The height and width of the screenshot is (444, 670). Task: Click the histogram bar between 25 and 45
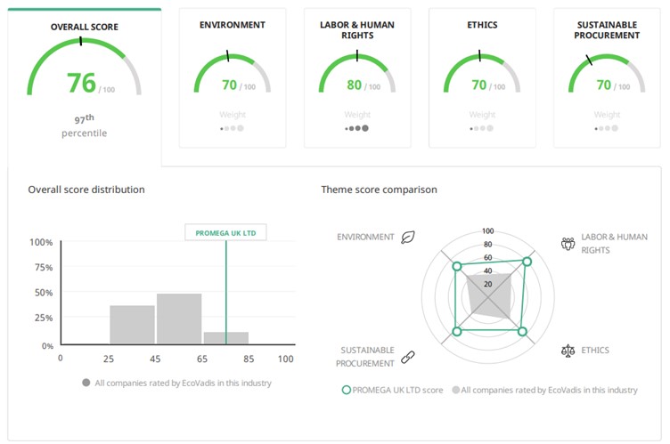[132, 325]
